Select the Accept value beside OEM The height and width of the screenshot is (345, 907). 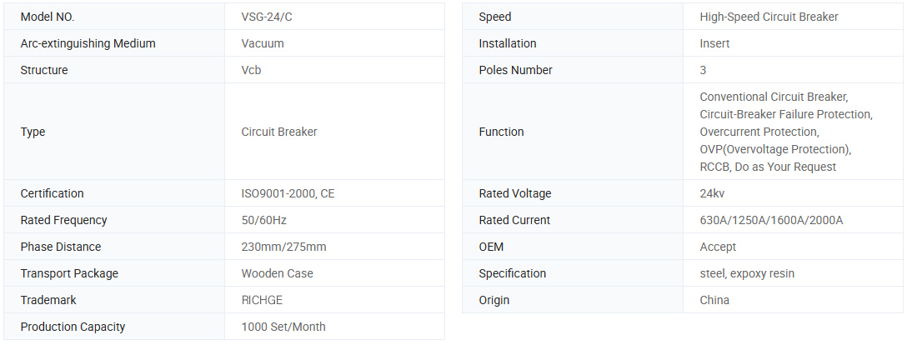tap(718, 247)
